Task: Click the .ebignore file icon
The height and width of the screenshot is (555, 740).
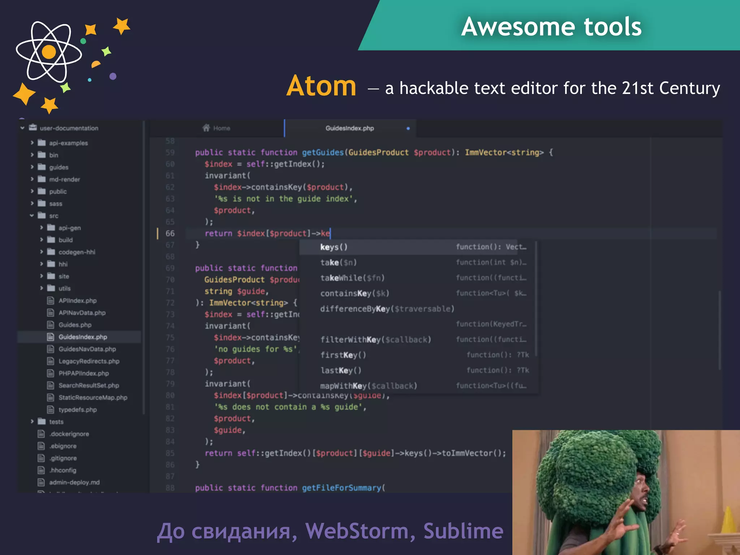Action: pyautogui.click(x=41, y=446)
